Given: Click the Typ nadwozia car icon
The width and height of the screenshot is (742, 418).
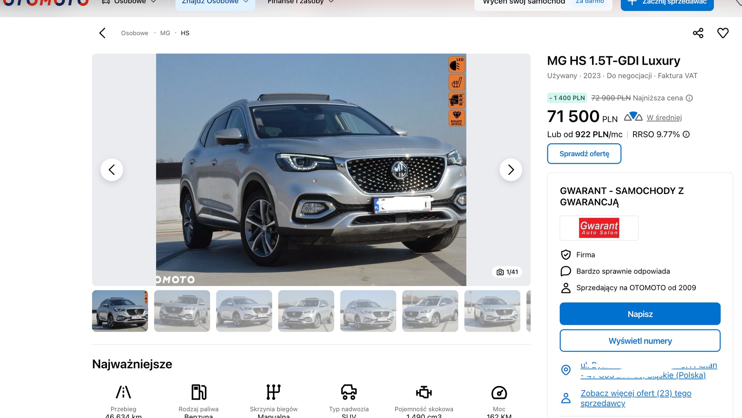Looking at the screenshot, I should pos(349,392).
